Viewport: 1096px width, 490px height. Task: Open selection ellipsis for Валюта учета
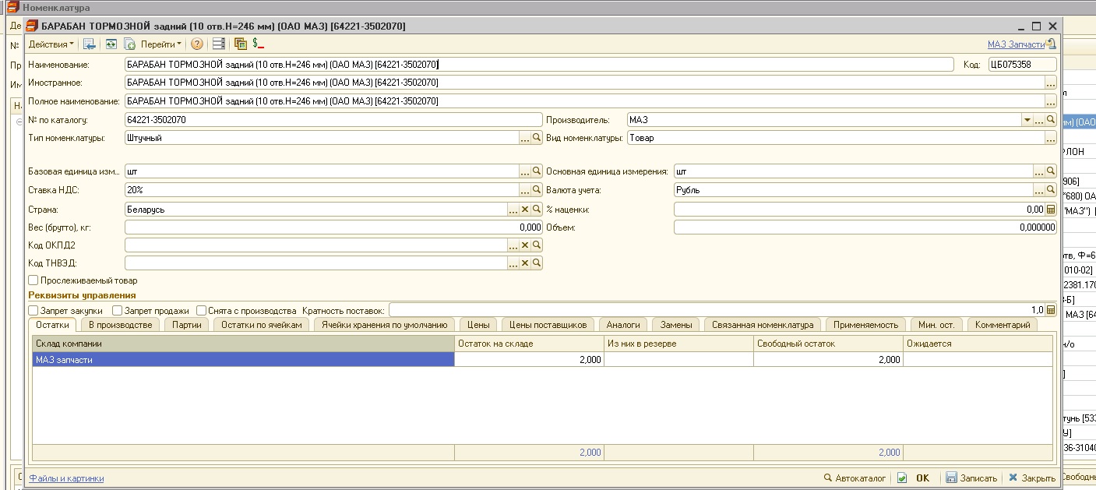pyautogui.click(x=1039, y=189)
